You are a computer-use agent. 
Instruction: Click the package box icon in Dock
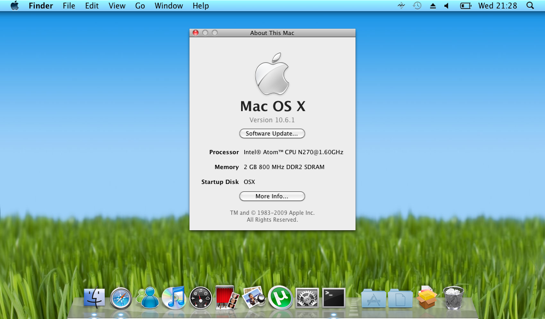click(427, 298)
